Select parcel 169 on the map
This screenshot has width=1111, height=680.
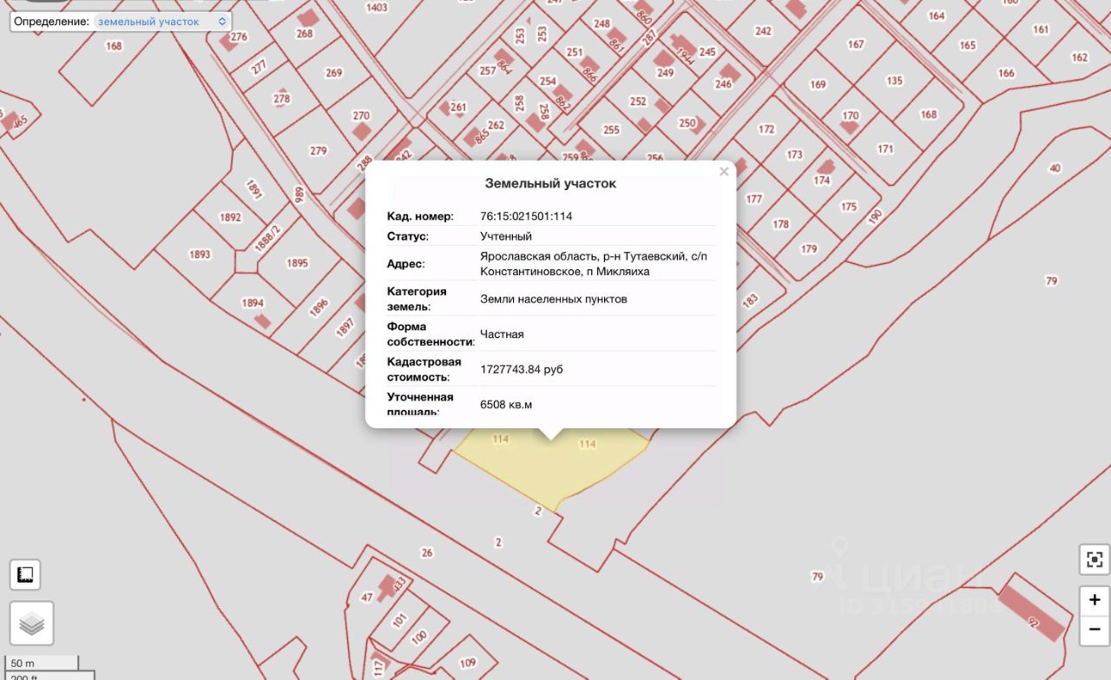click(818, 84)
